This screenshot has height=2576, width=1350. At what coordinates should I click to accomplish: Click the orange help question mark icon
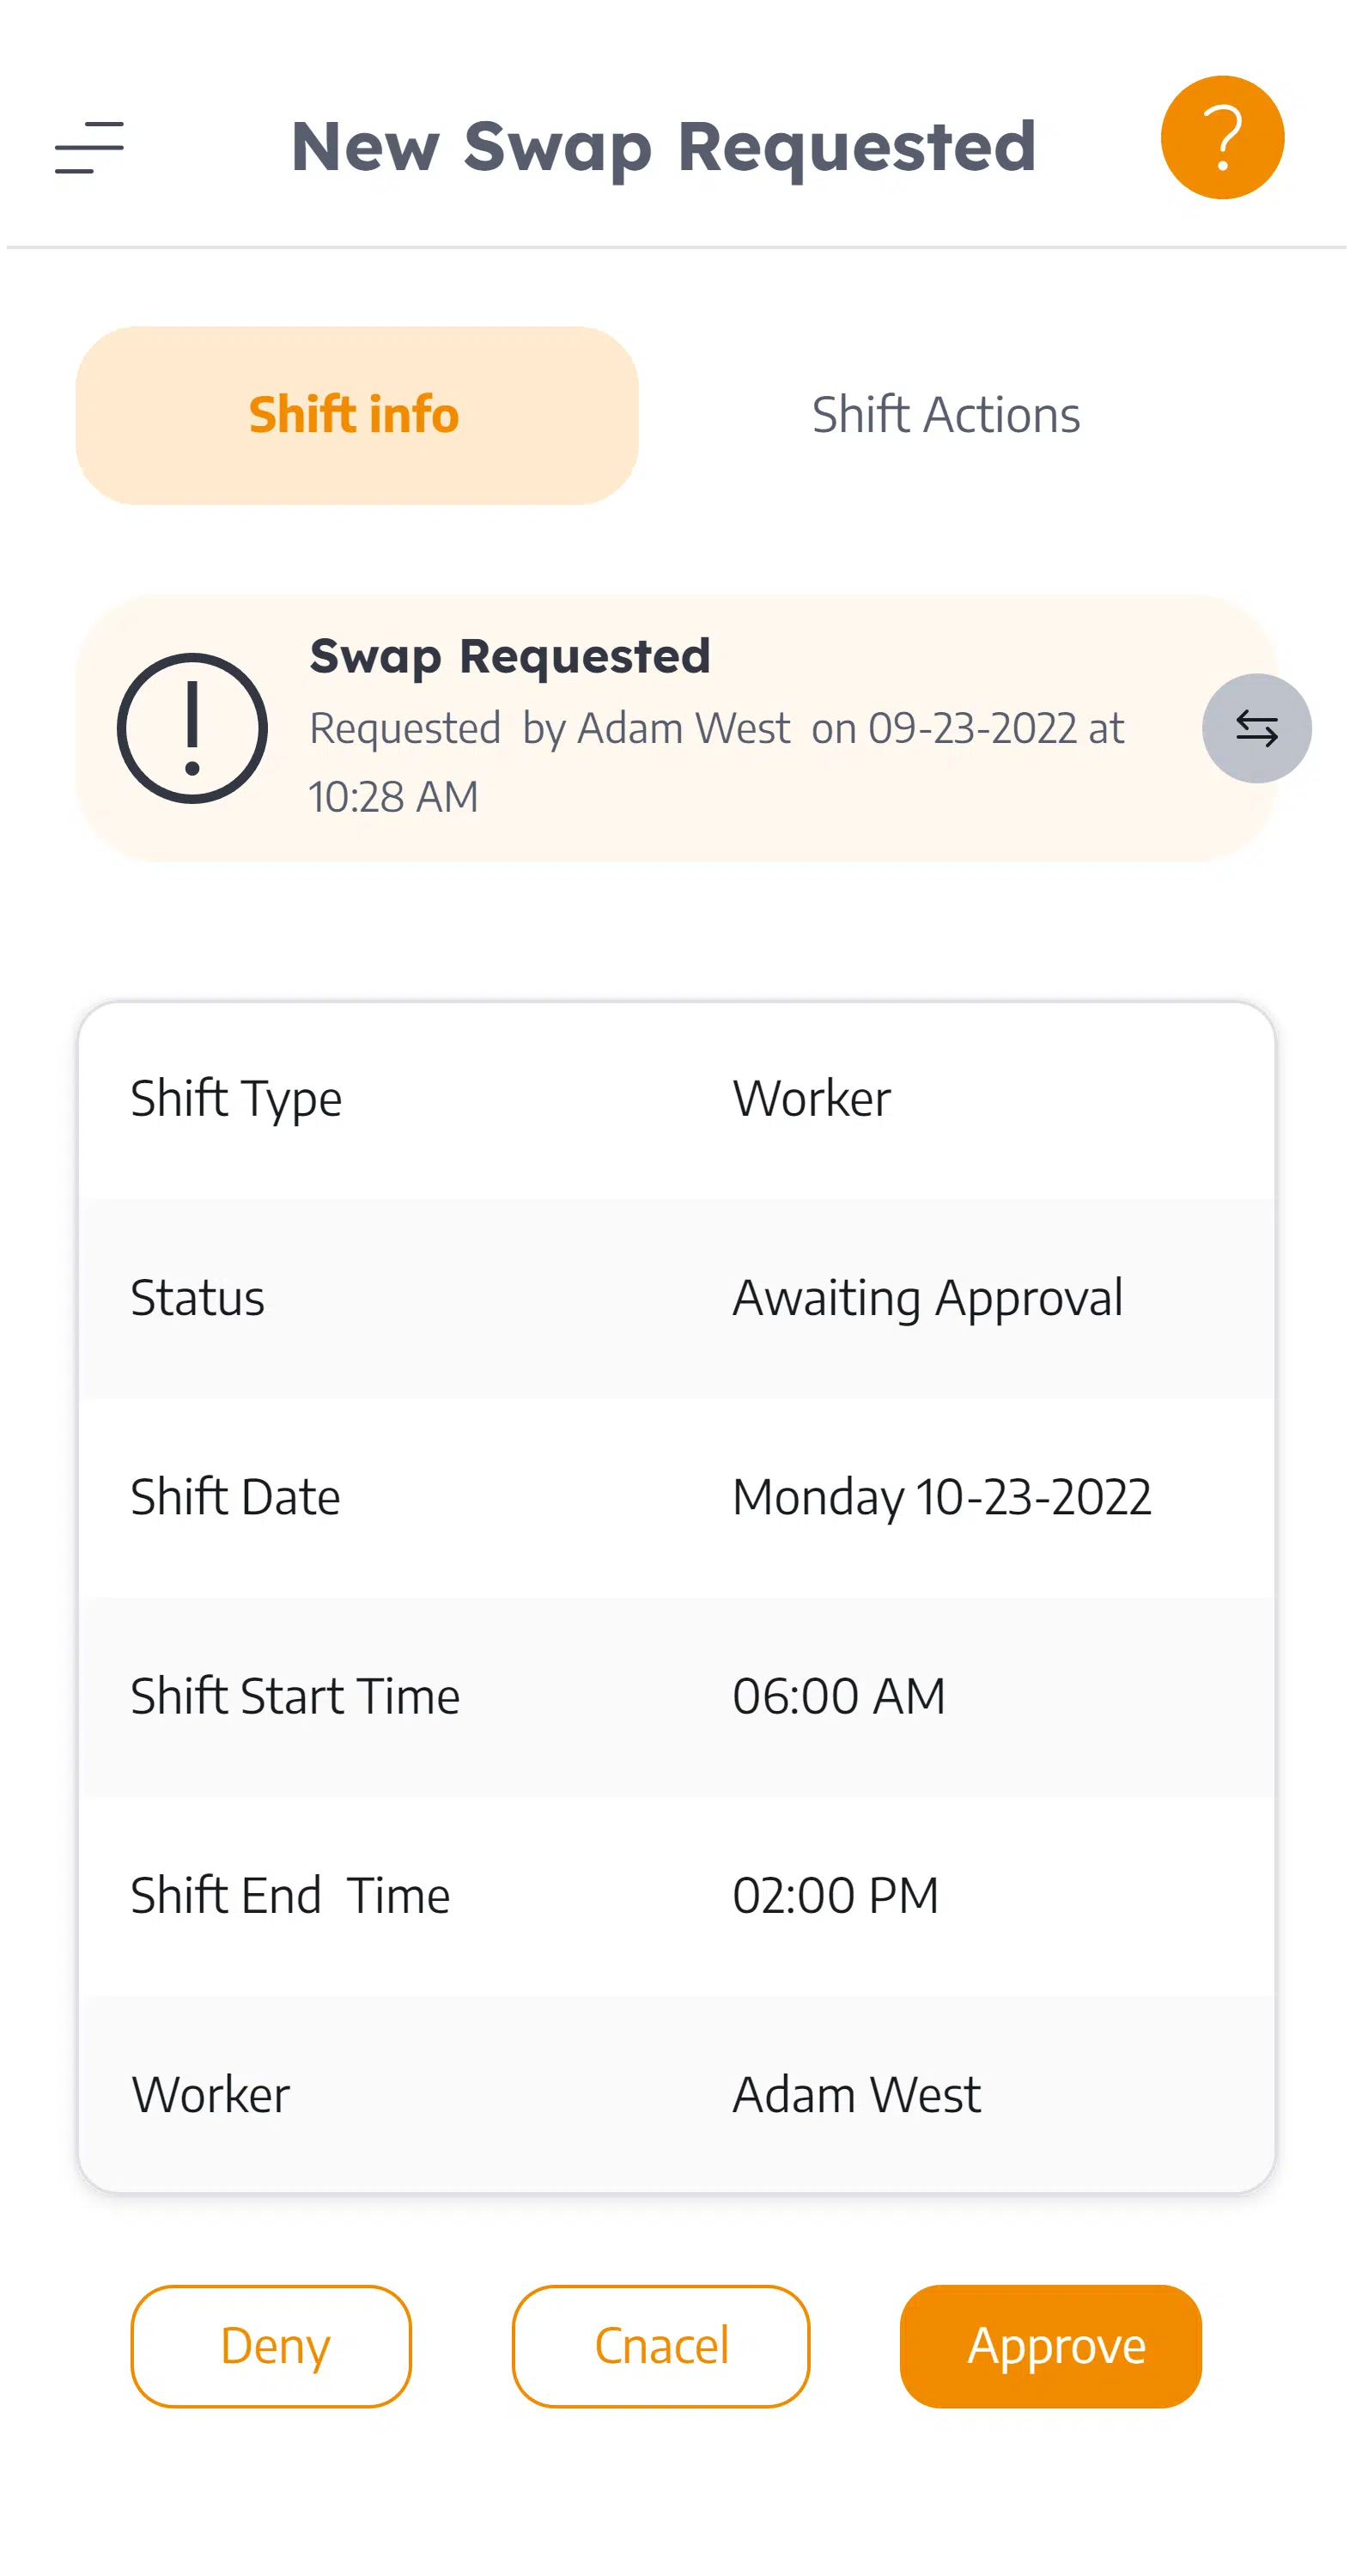click(1221, 138)
